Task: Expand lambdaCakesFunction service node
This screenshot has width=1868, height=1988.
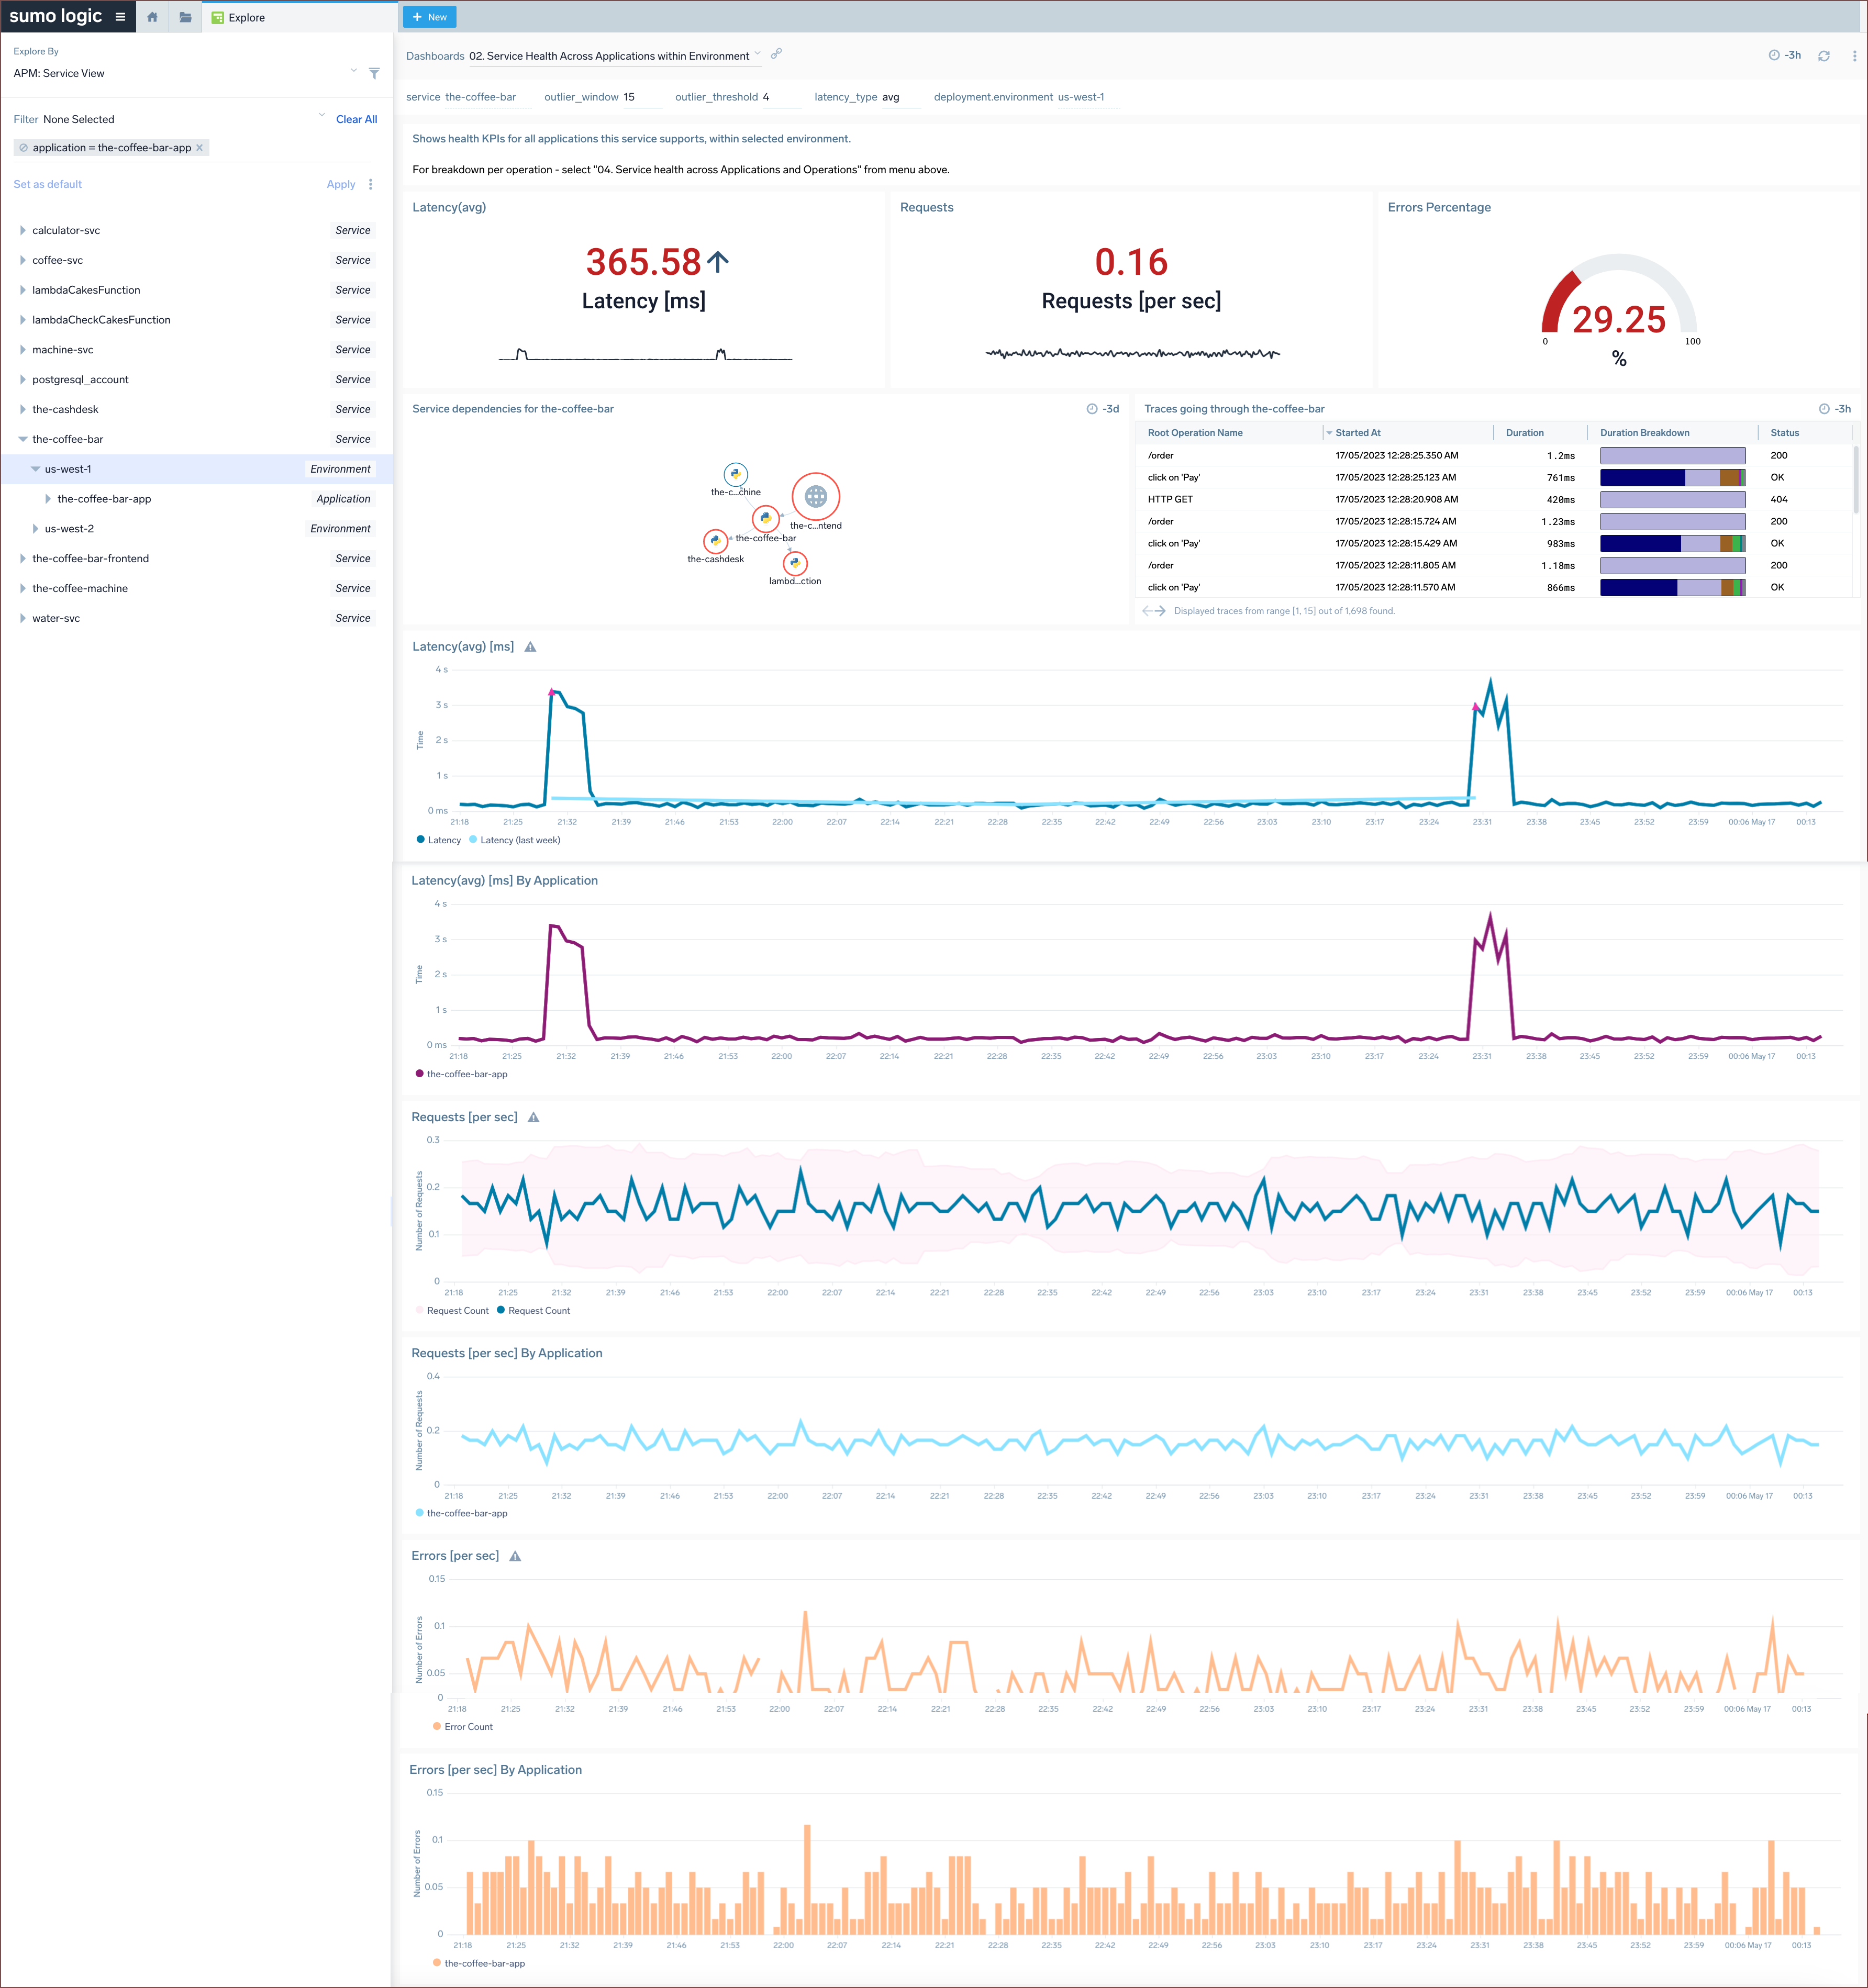Action: pyautogui.click(x=23, y=290)
